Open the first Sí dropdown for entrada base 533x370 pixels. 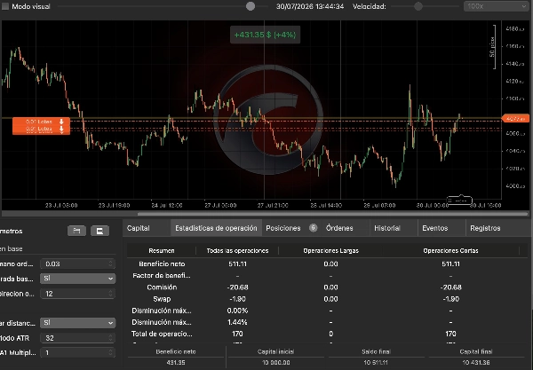77,279
